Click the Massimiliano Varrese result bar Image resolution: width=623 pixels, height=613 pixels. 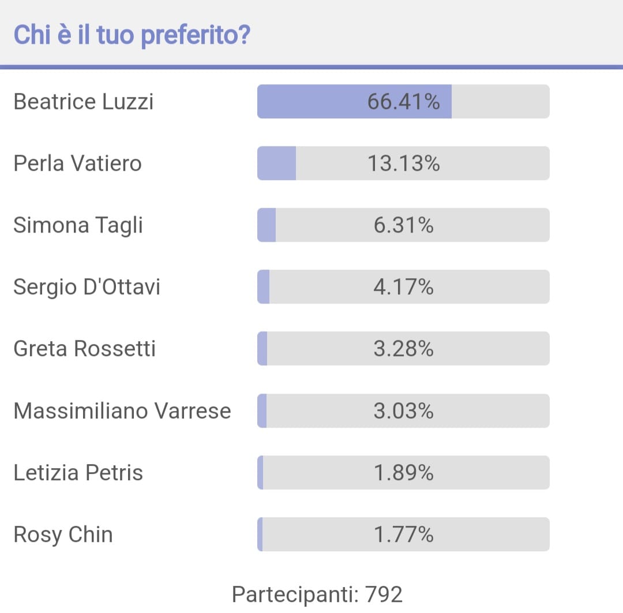point(403,410)
